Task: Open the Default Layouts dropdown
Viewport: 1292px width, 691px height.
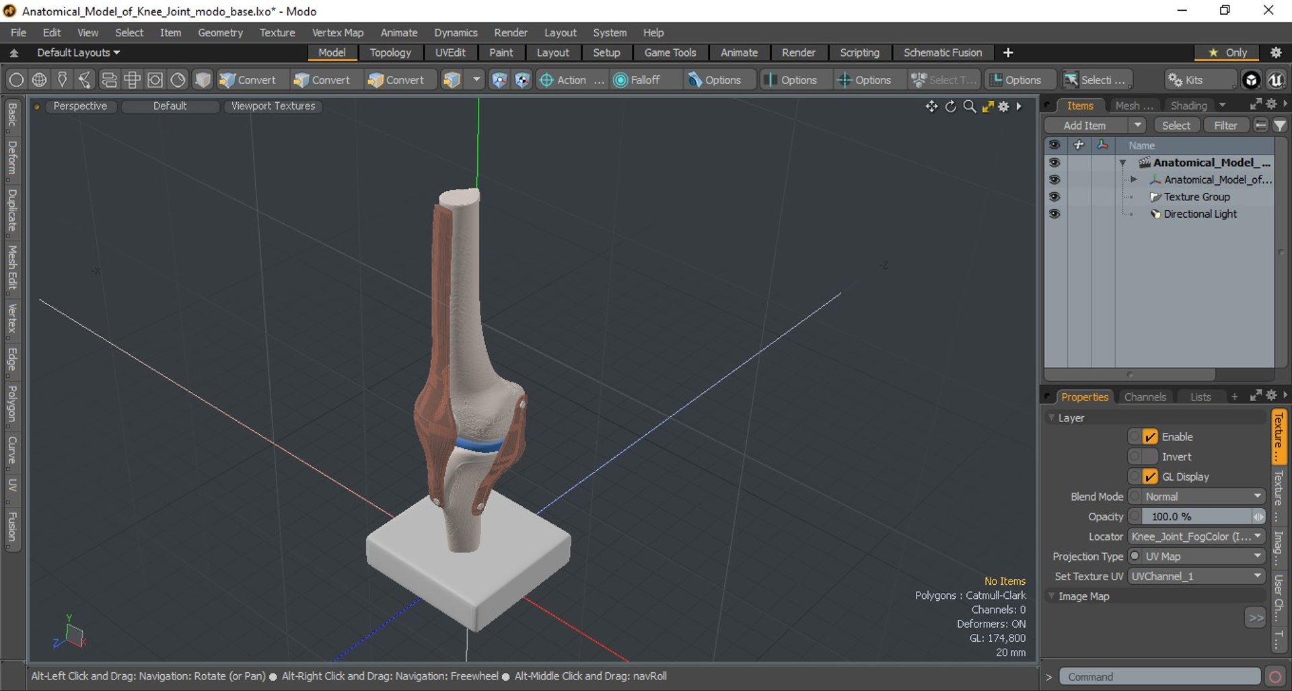Action: click(78, 52)
